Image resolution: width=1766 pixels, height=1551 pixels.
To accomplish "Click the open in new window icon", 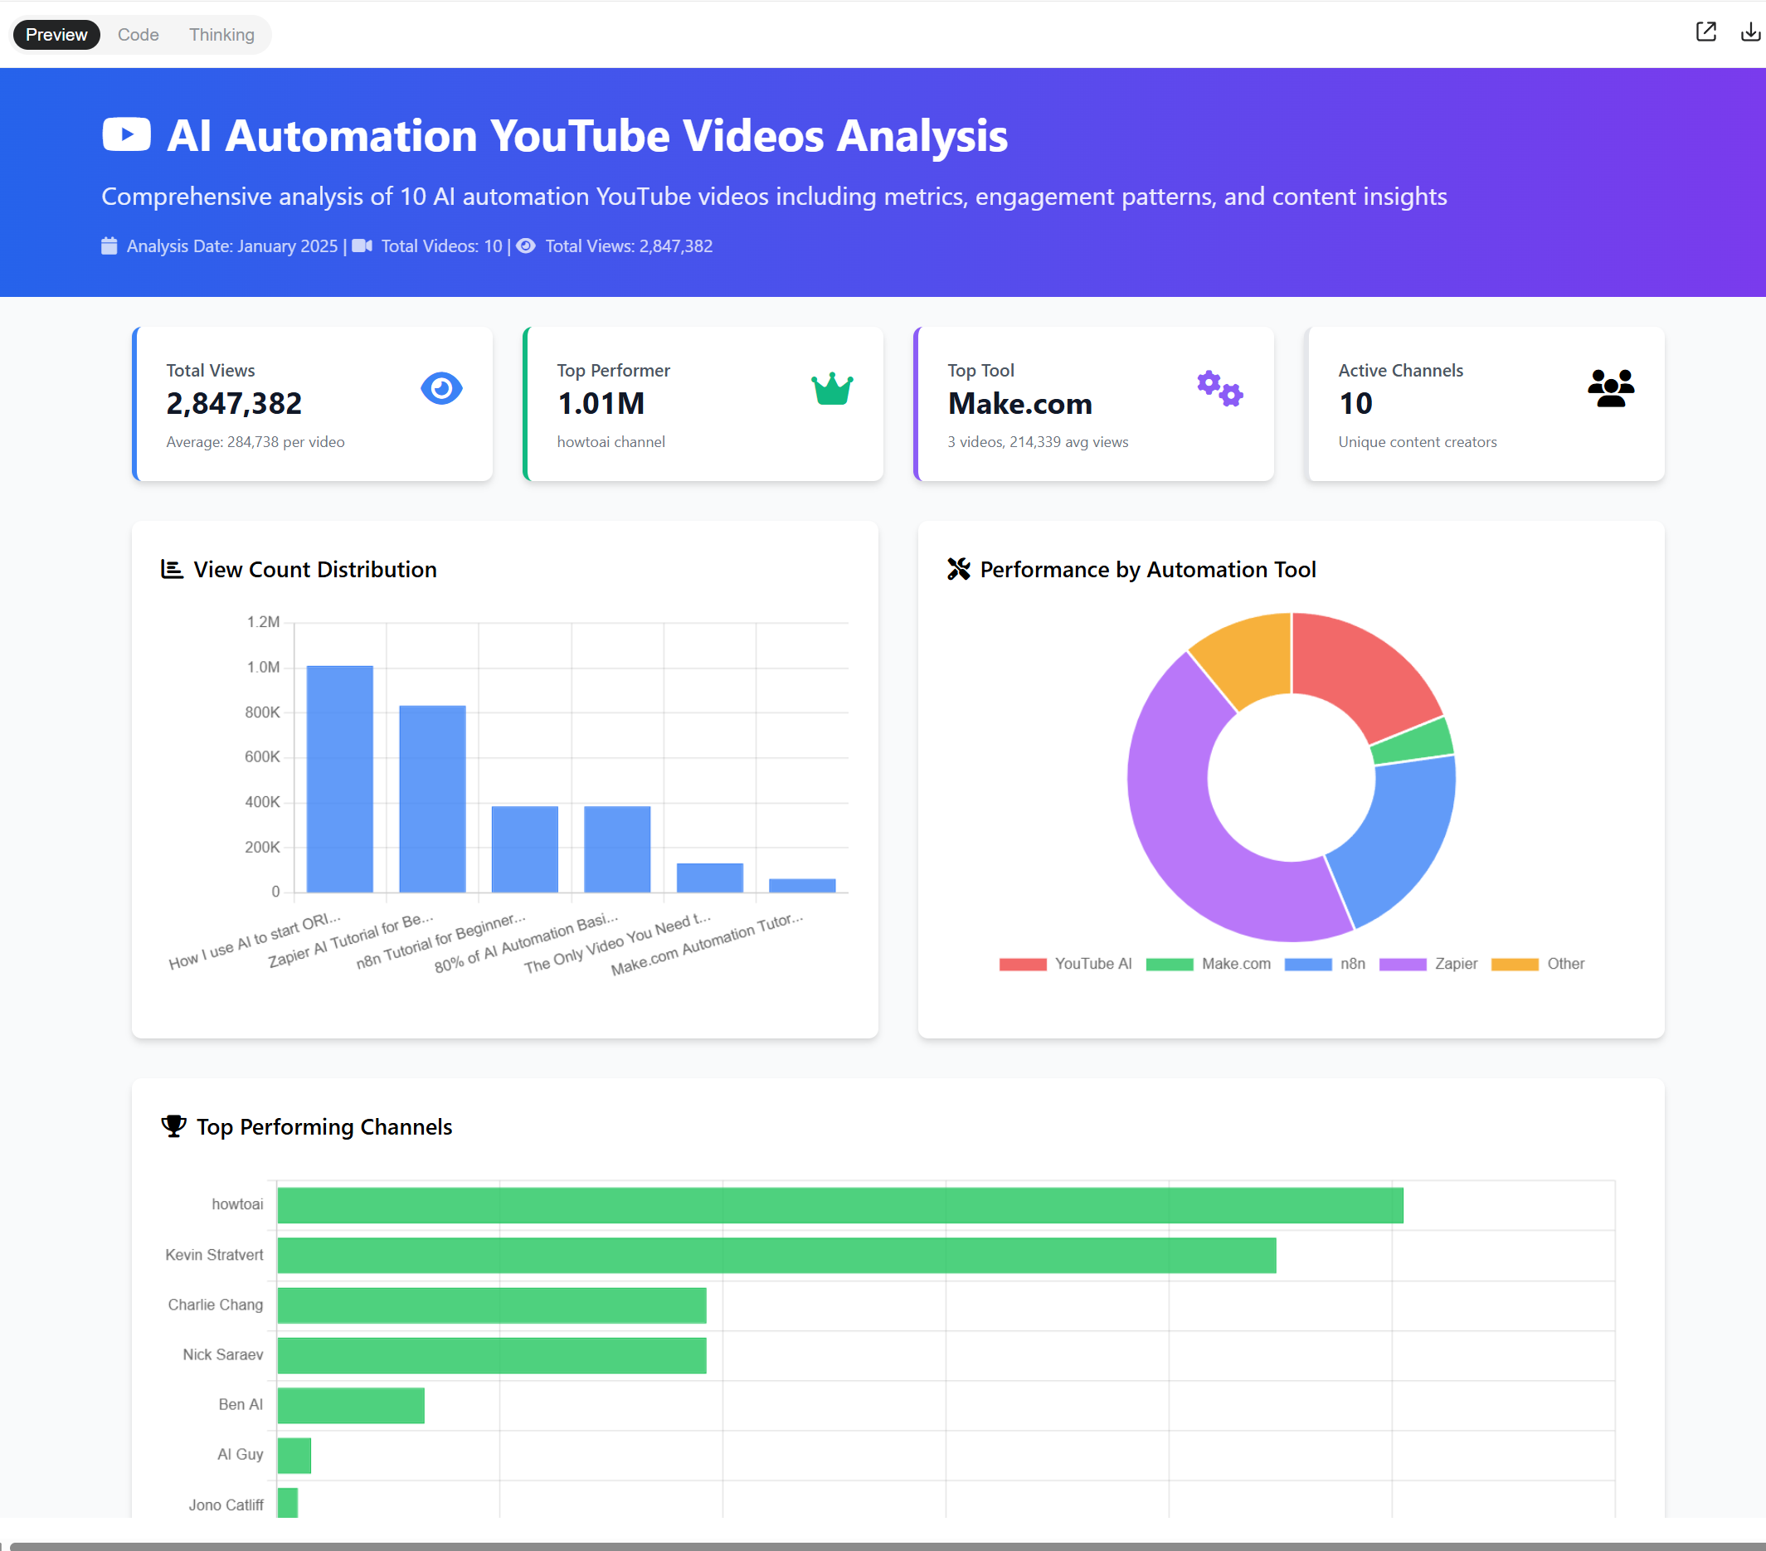I will click(1705, 32).
